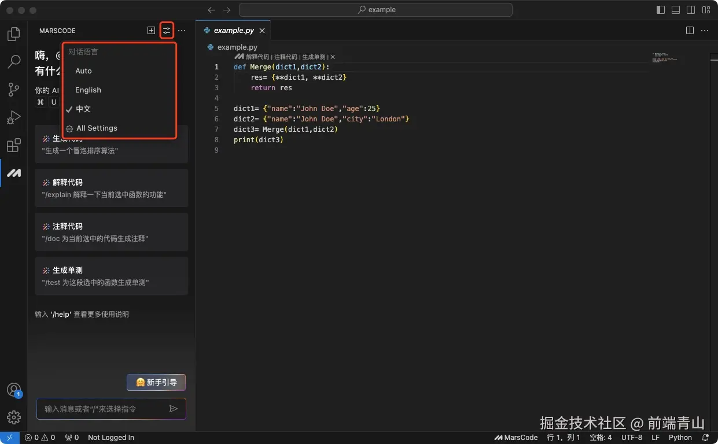Choose the 注释代码 /doc suggestion card
Screen dimensions: 718x444
tap(111, 232)
